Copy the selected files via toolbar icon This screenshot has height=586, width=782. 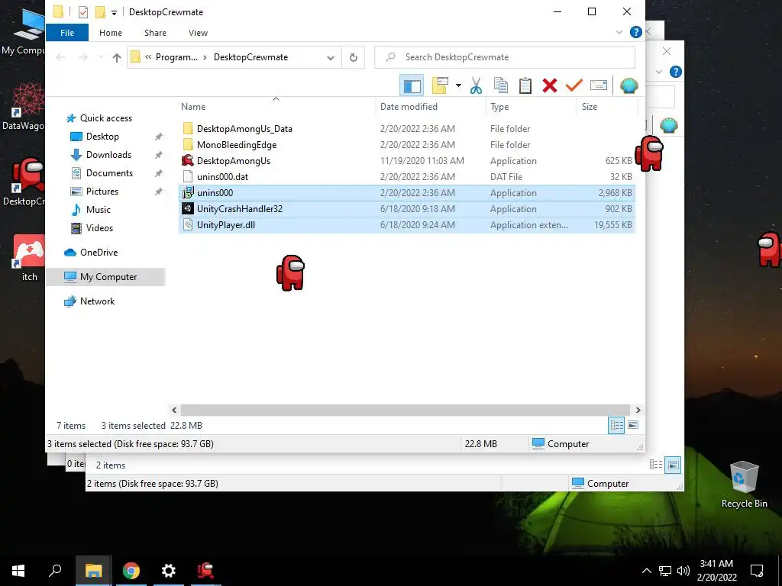pos(501,85)
